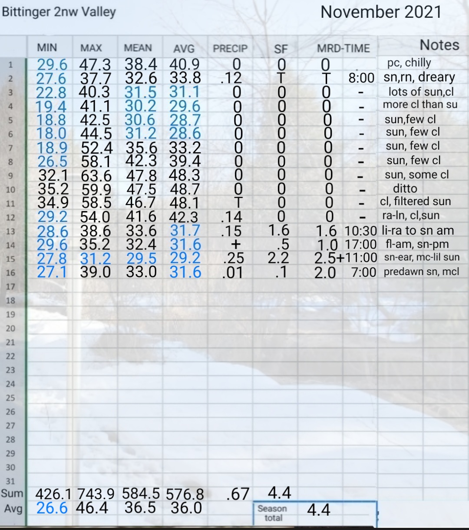469x530 pixels.
Task: Click the 'predawn sn, mcl' note
Action: (x=421, y=272)
